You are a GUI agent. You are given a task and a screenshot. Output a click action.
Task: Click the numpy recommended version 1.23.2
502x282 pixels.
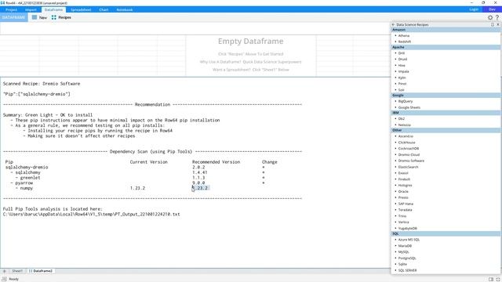click(x=200, y=188)
